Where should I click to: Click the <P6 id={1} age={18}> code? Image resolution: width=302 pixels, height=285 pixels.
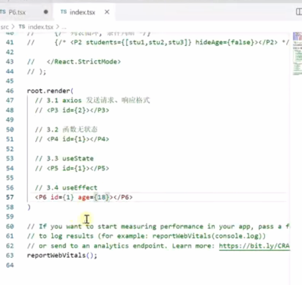pyautogui.click(x=74, y=197)
